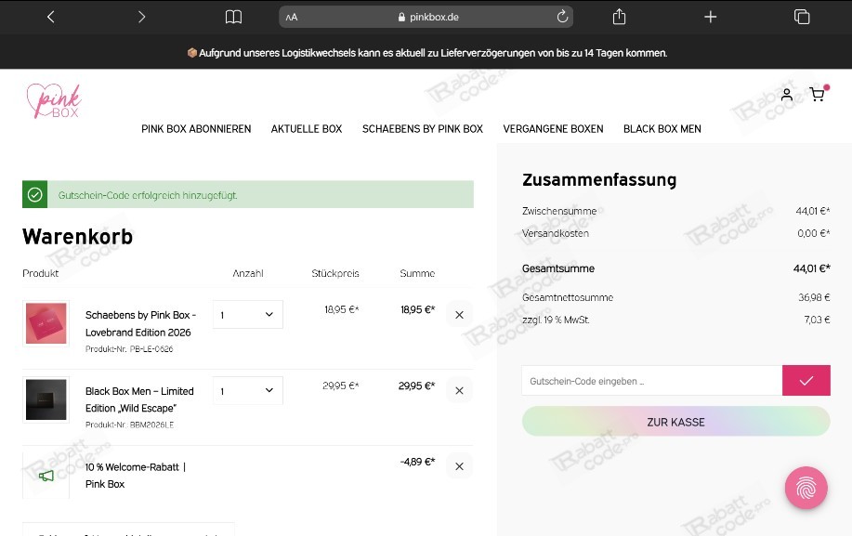Open the pink Schaebens box thumbnail
The height and width of the screenshot is (536, 852).
click(46, 323)
